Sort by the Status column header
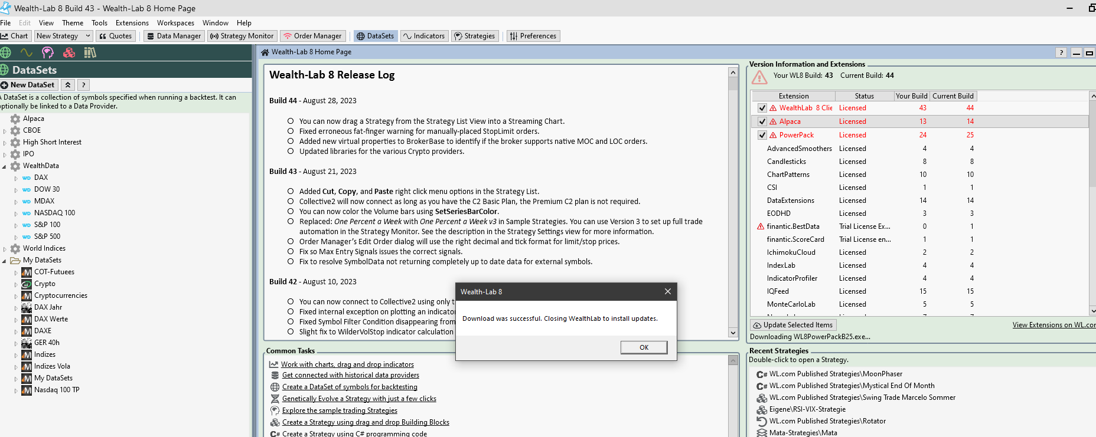The image size is (1096, 437). pos(865,96)
